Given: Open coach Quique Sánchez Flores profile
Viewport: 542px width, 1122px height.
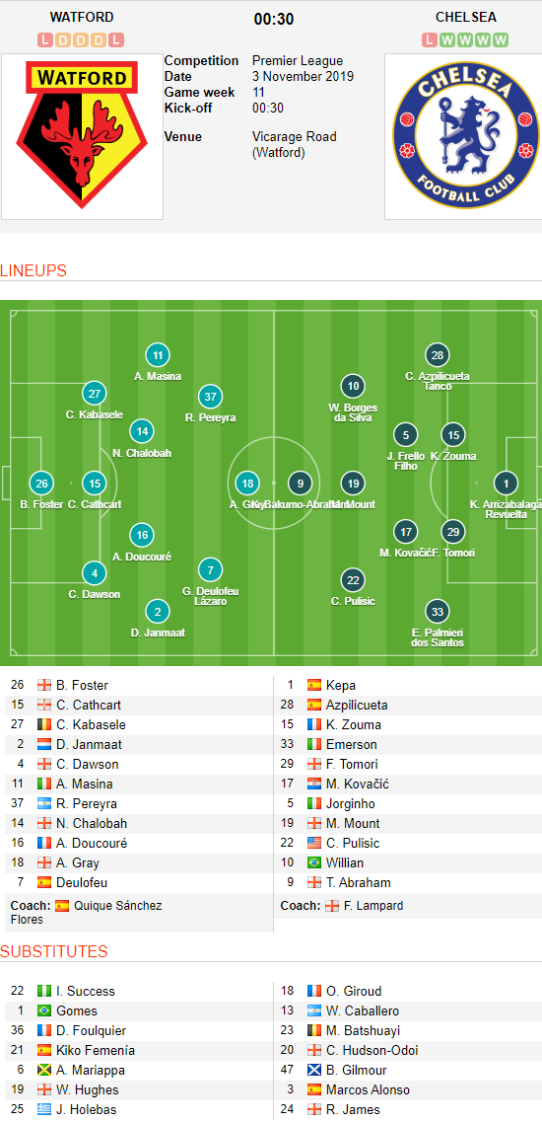Looking at the screenshot, I should 87,913.
